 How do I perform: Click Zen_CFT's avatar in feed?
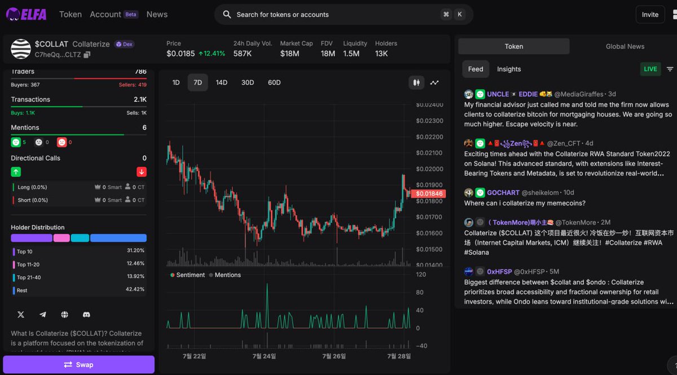[469, 143]
